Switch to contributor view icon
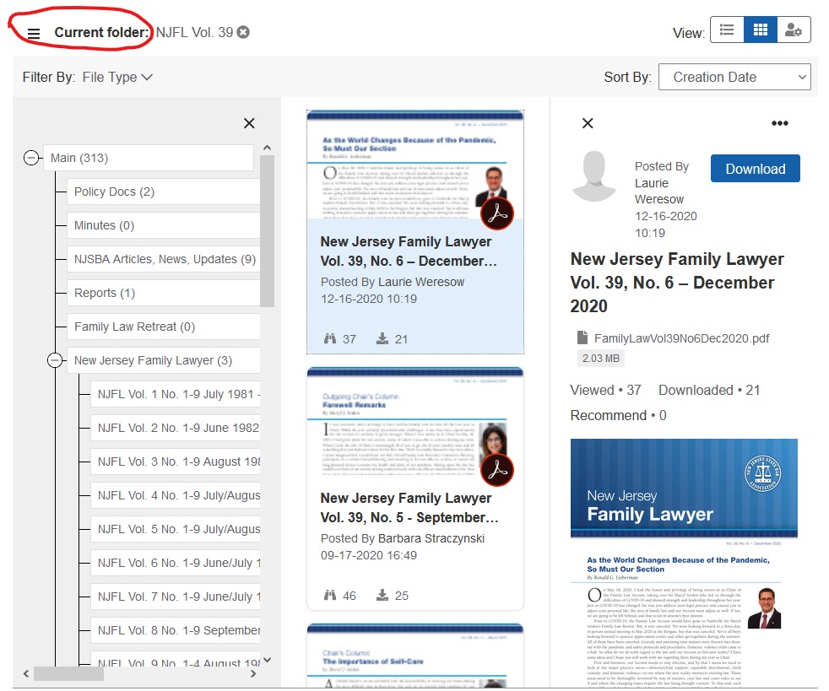The width and height of the screenshot is (829, 691). 794,30
